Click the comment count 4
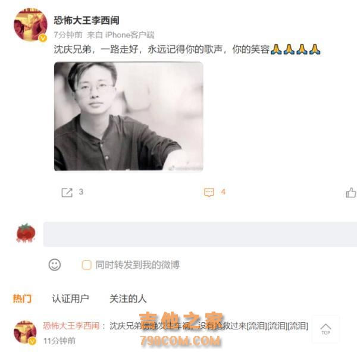 [x=223, y=192]
